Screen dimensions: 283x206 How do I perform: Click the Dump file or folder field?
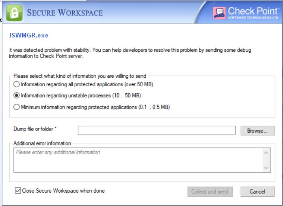coord(157,130)
